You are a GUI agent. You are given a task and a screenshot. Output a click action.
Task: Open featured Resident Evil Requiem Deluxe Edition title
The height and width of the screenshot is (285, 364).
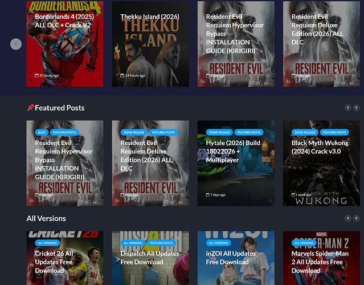tap(146, 156)
